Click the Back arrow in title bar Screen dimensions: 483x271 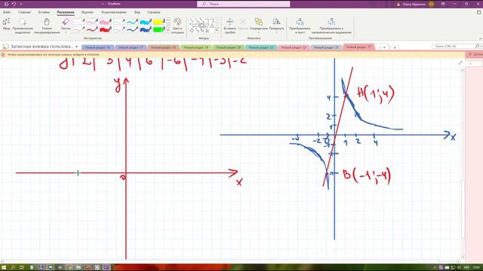click(6, 4)
